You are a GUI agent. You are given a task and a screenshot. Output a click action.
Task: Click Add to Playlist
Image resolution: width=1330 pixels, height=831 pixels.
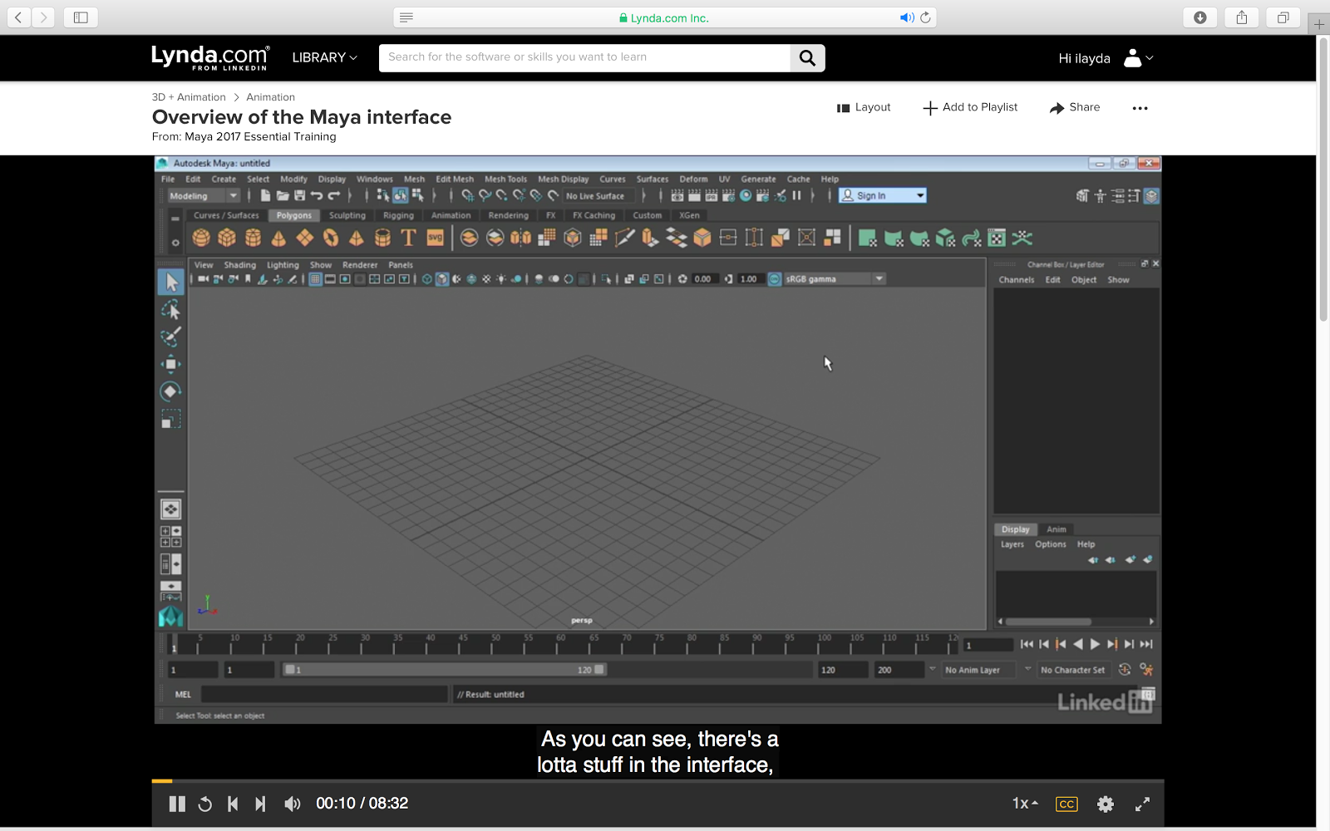[970, 107]
